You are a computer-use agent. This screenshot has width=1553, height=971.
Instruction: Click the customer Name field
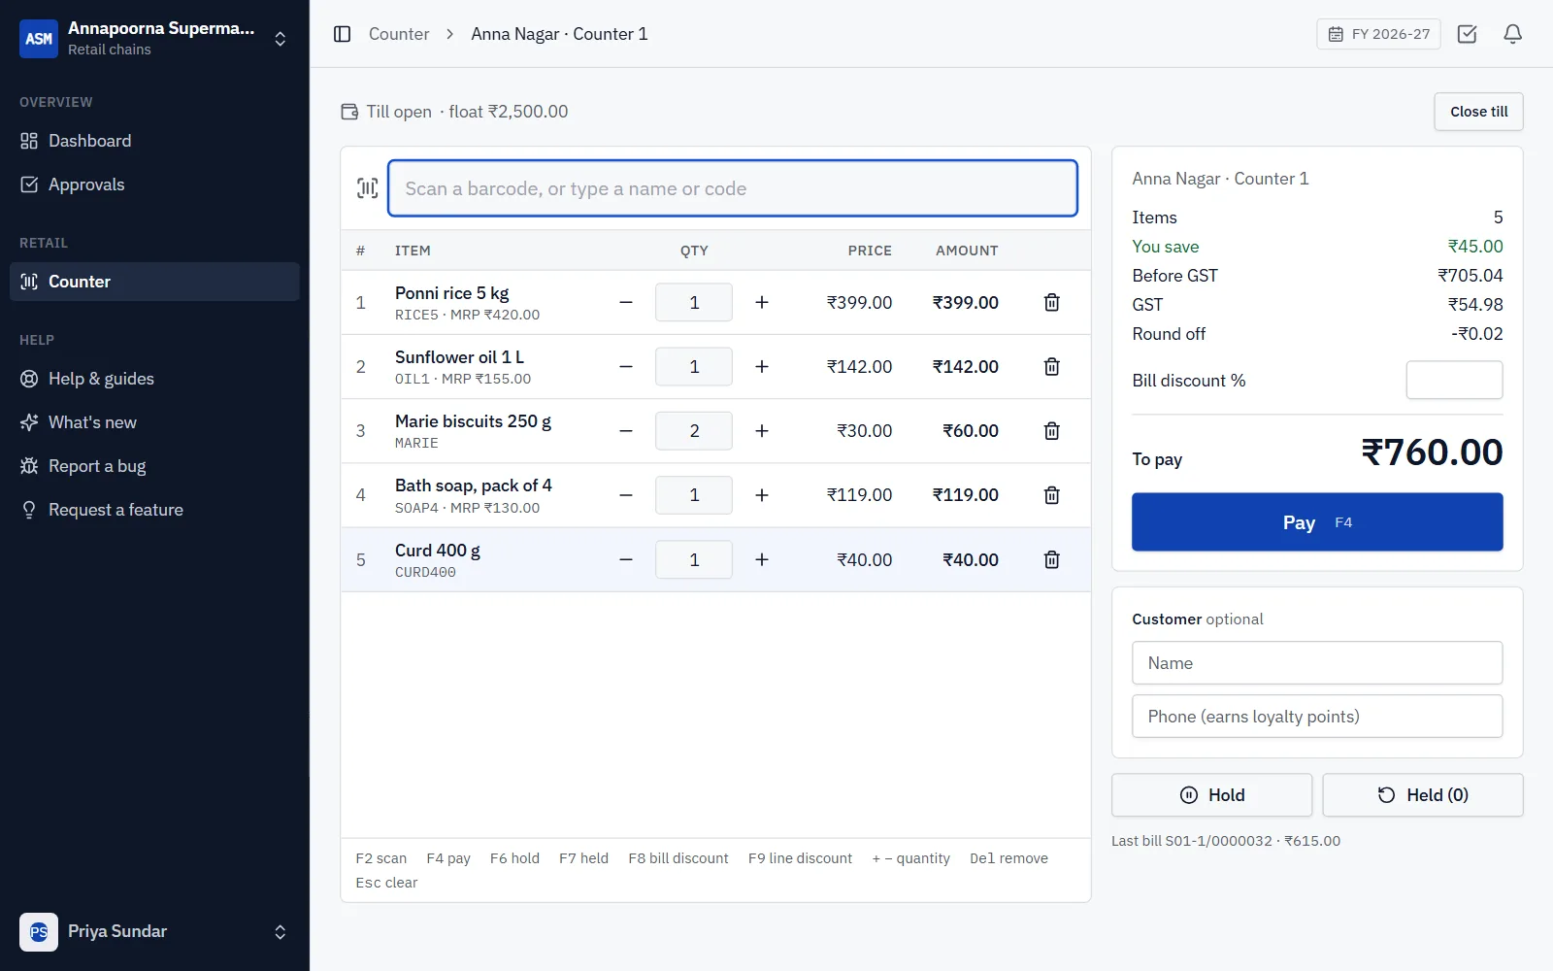tap(1317, 663)
